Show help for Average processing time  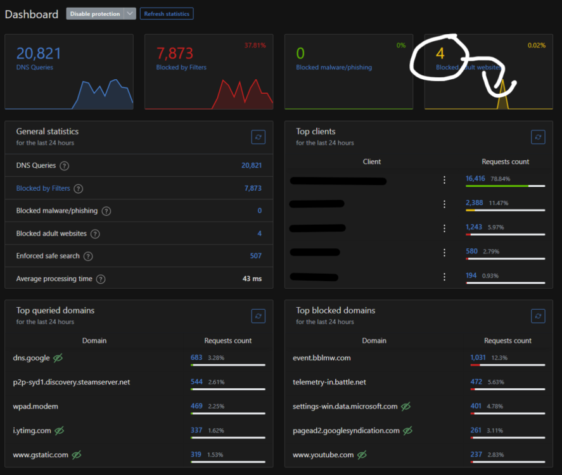[x=101, y=279]
